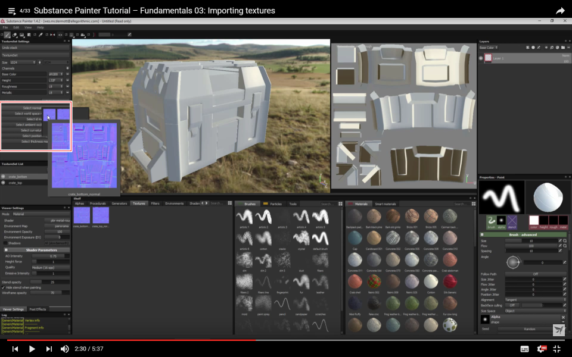Remove the Metallic channel

[67, 93]
